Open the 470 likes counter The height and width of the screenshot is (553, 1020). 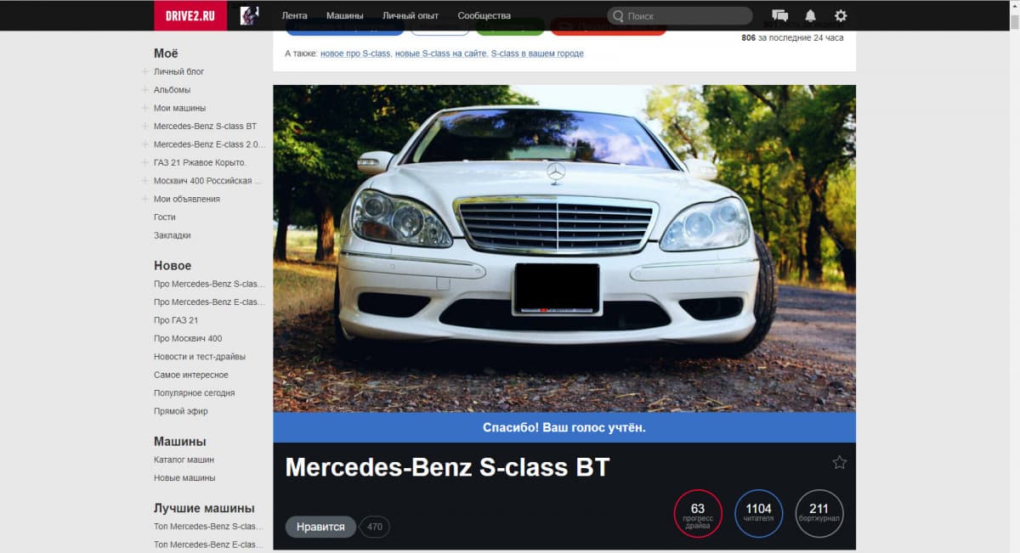(x=375, y=527)
